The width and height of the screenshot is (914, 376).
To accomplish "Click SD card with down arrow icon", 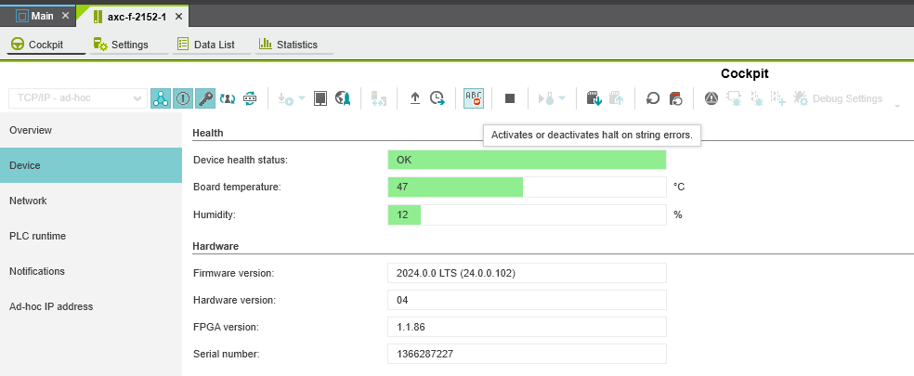I will click(x=594, y=98).
